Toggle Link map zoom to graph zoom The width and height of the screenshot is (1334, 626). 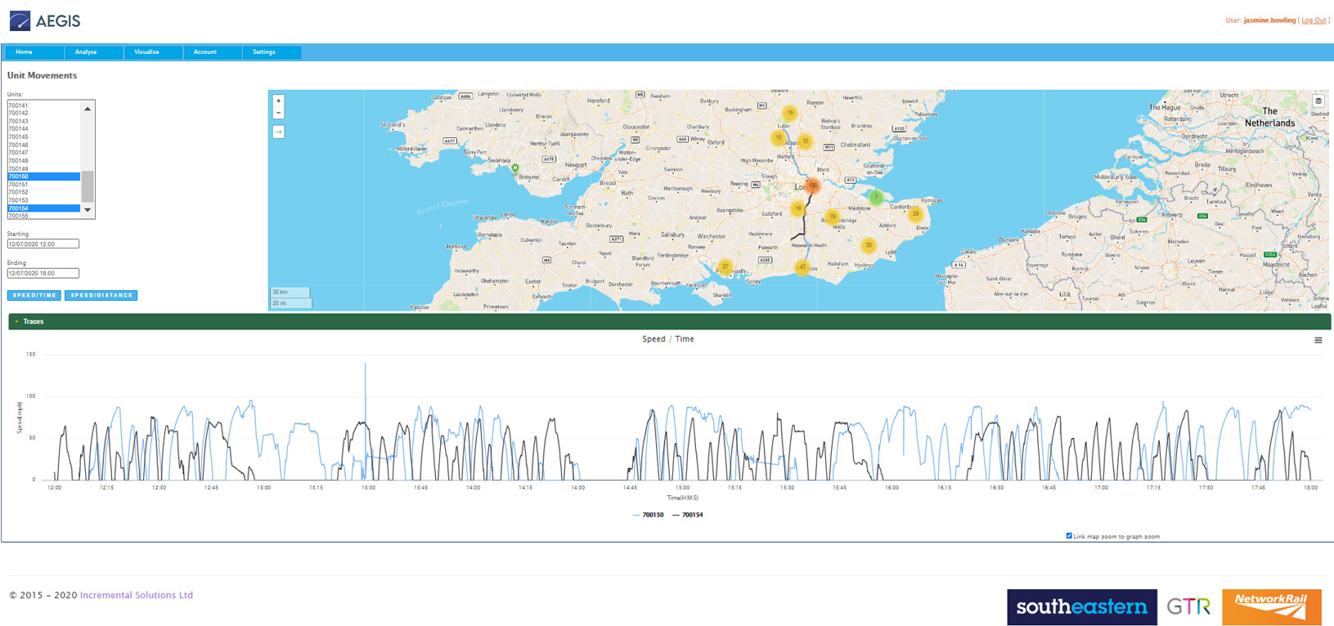tap(1069, 536)
